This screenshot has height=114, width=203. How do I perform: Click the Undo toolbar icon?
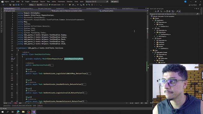[22, 5]
